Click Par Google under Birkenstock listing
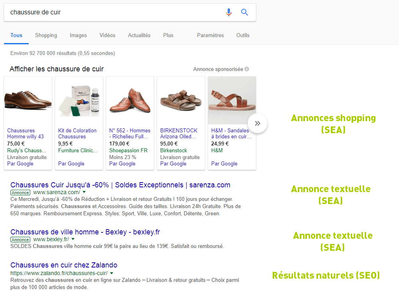The height and width of the screenshot is (295, 399). coord(173,164)
